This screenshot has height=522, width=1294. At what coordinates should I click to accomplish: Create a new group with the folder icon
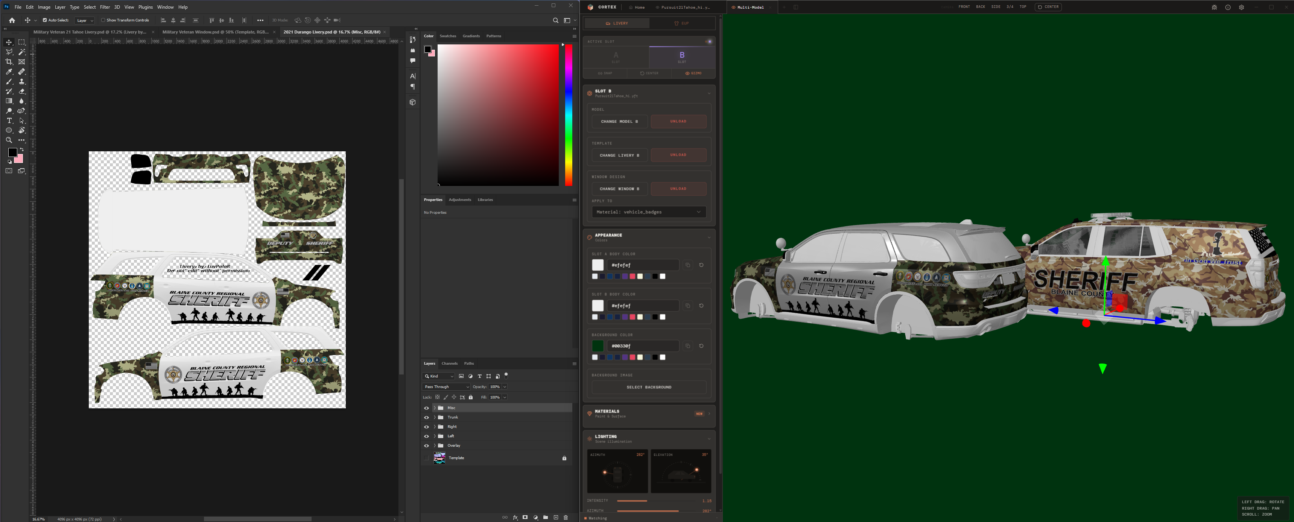(546, 517)
